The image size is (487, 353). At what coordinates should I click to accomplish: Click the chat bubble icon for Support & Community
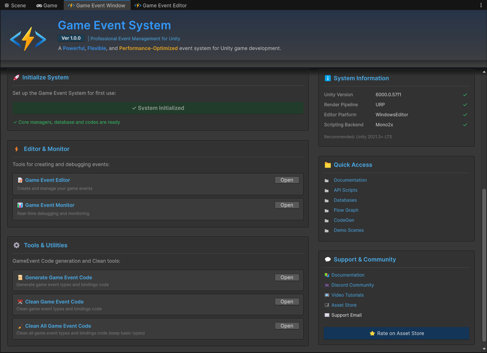click(328, 259)
